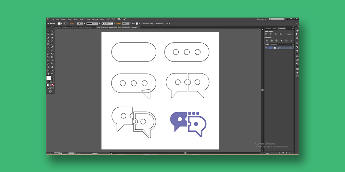Switch to the Artboards tab

click(274, 44)
